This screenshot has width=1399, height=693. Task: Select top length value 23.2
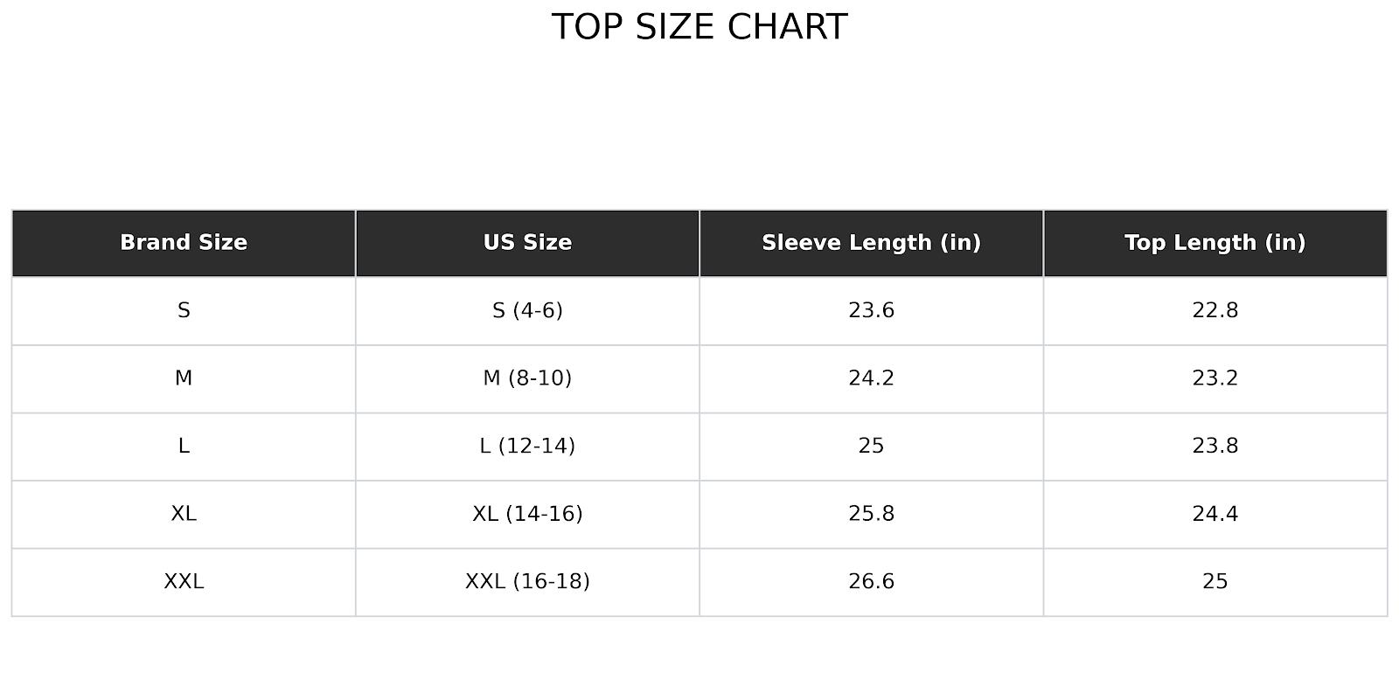tap(1215, 378)
